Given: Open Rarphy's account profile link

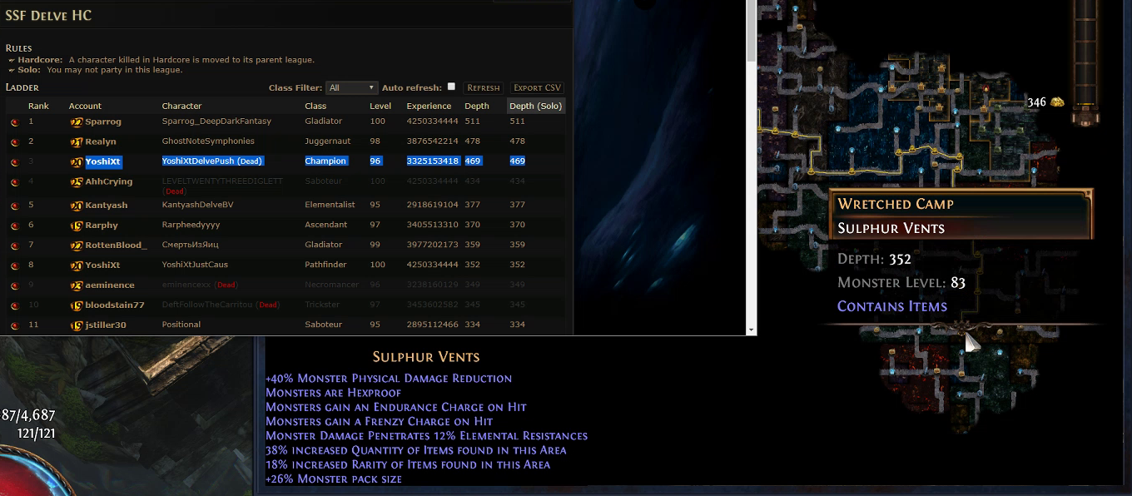Looking at the screenshot, I should tap(102, 225).
